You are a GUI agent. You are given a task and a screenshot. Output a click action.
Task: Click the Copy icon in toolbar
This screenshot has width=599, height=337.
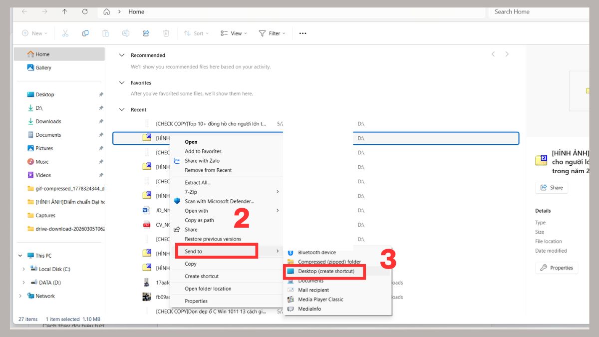[85, 33]
